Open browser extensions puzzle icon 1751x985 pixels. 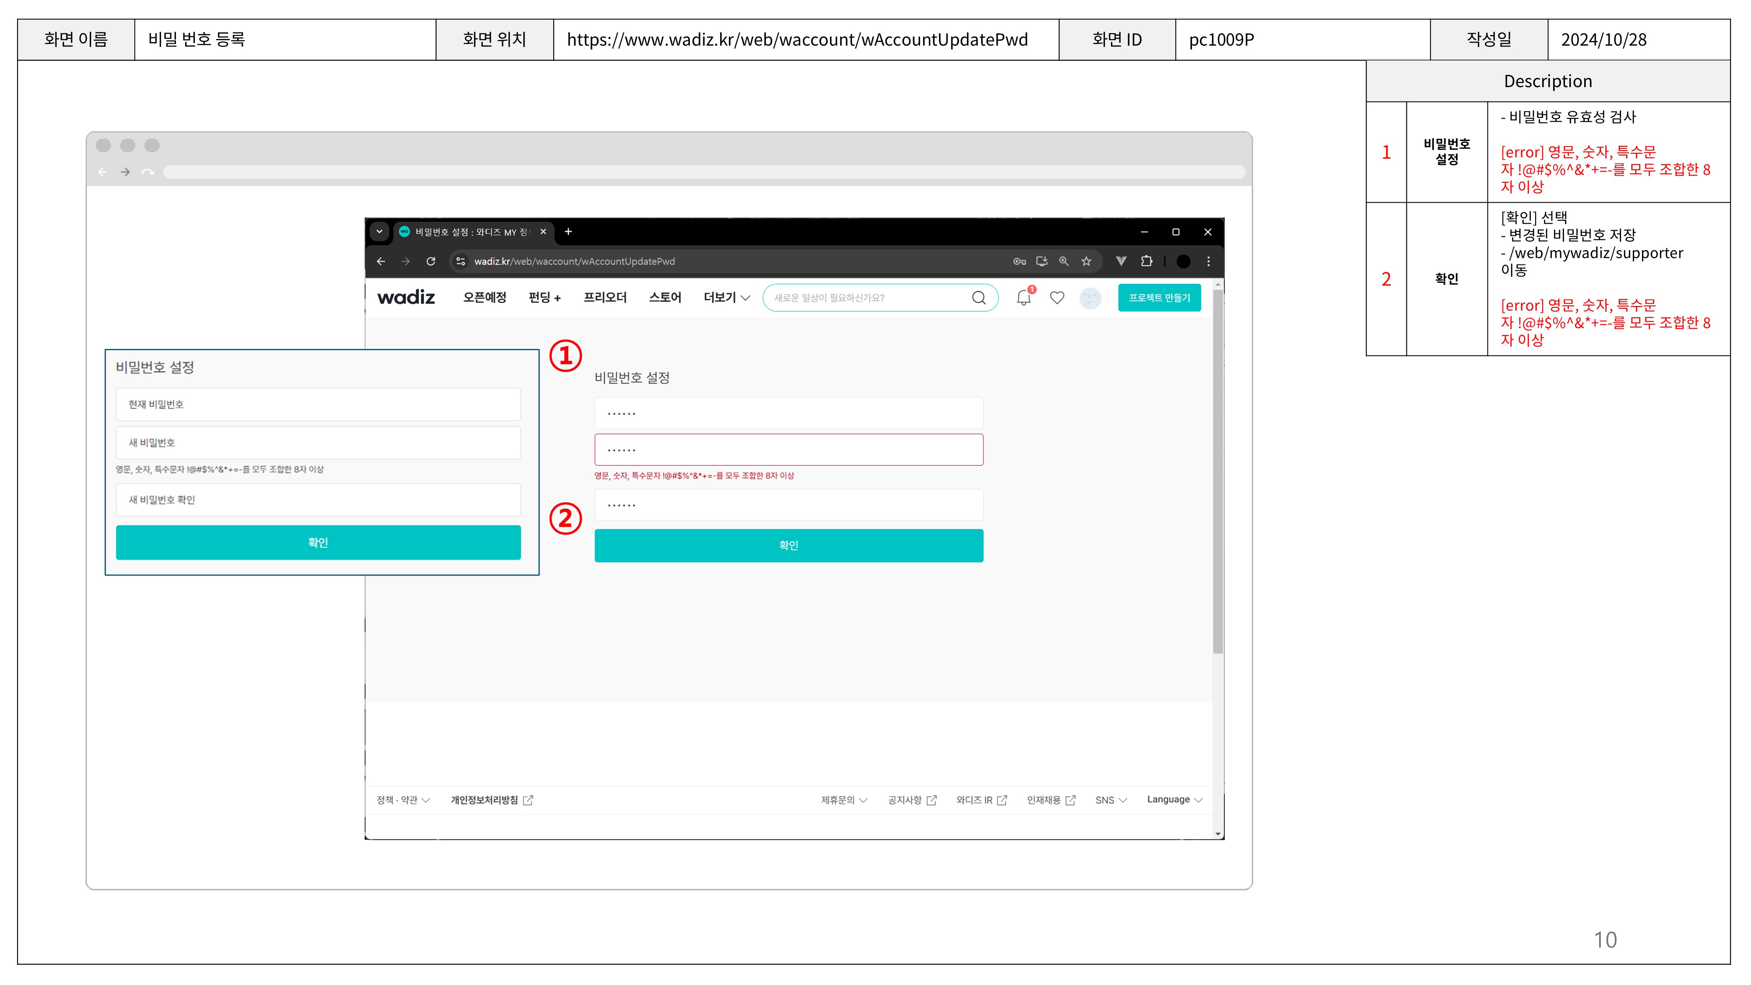(x=1147, y=261)
